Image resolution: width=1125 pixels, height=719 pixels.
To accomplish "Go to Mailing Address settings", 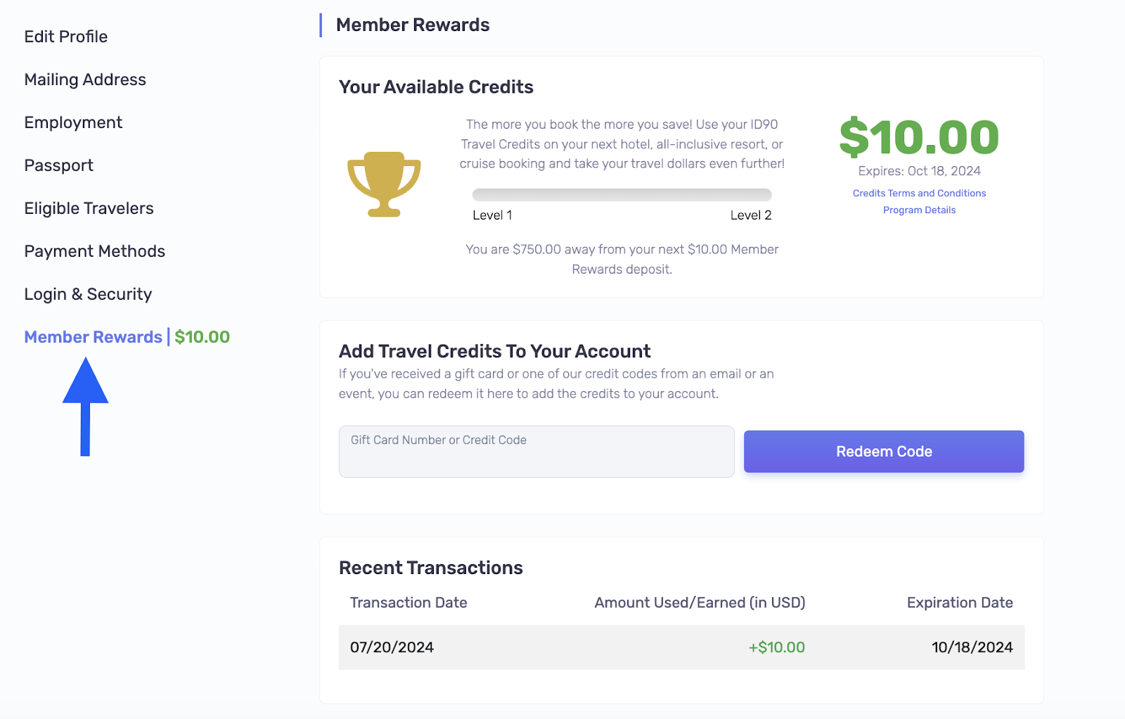I will pos(84,79).
